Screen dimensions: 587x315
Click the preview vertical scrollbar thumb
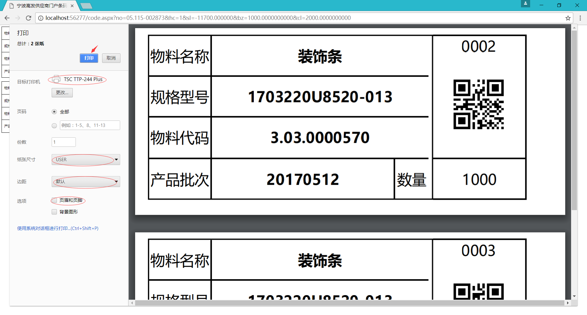click(x=574, y=120)
